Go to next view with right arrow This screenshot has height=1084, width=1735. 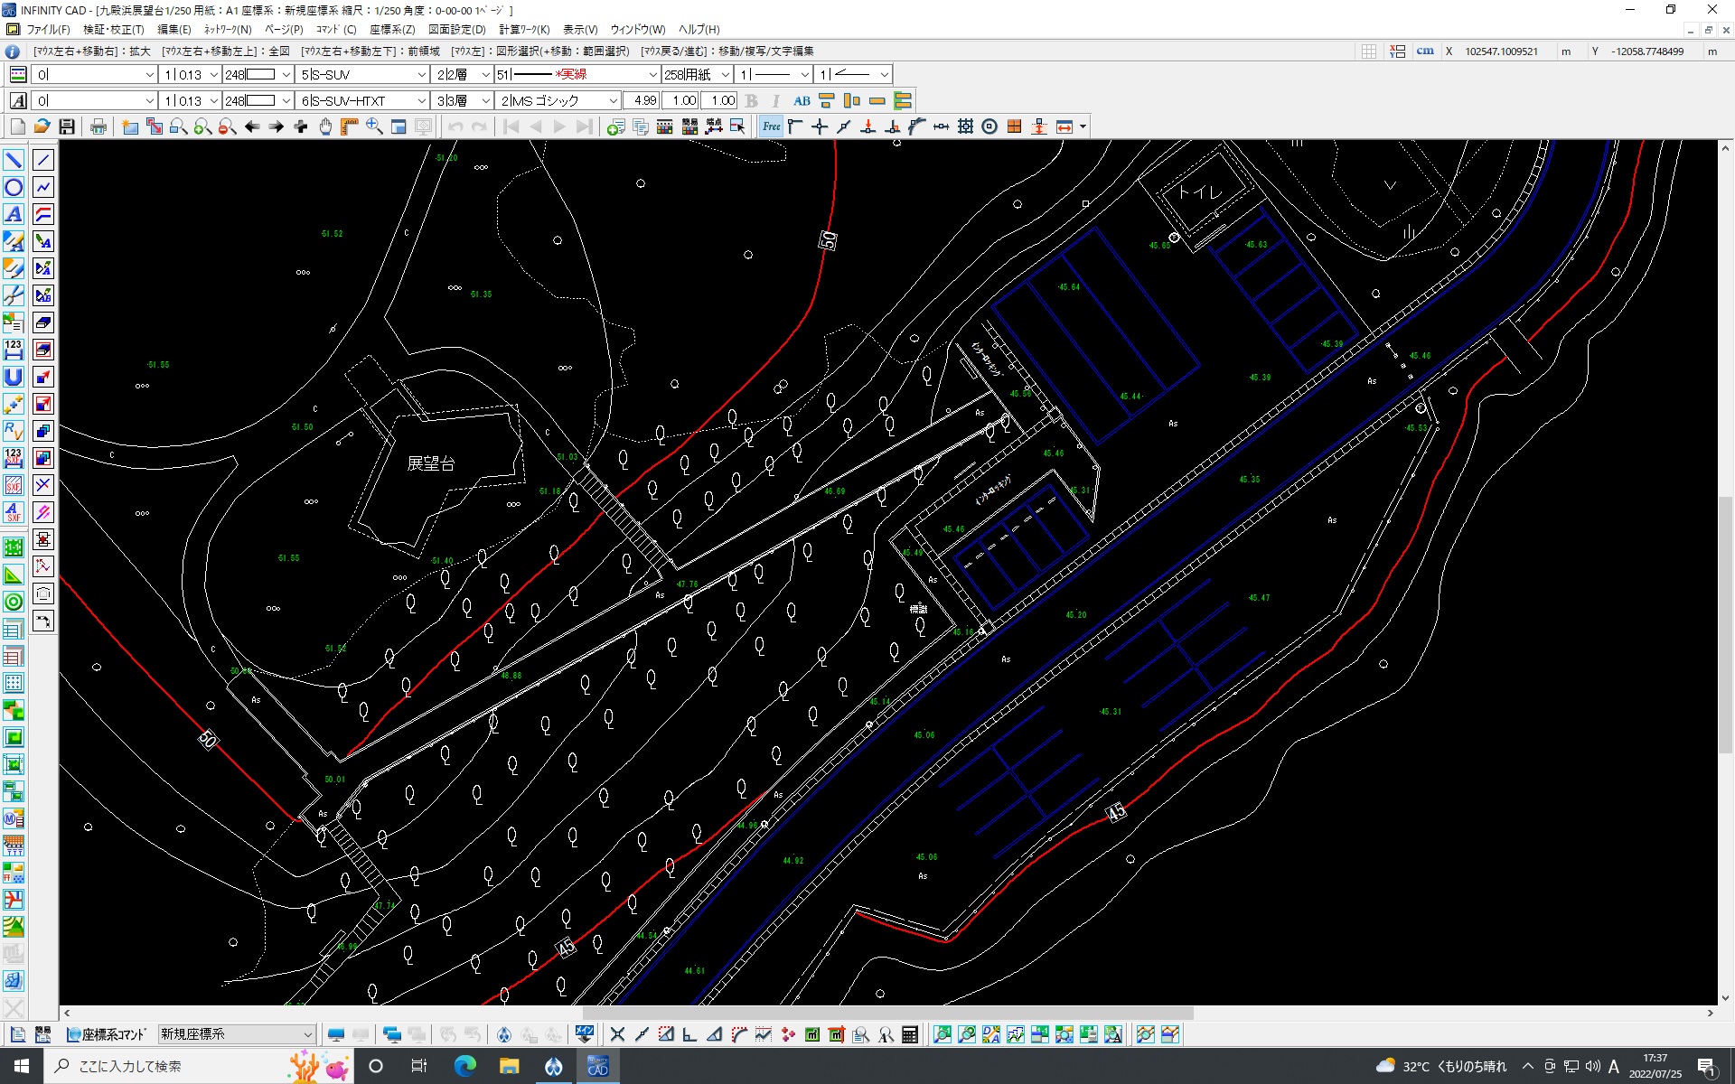click(277, 126)
